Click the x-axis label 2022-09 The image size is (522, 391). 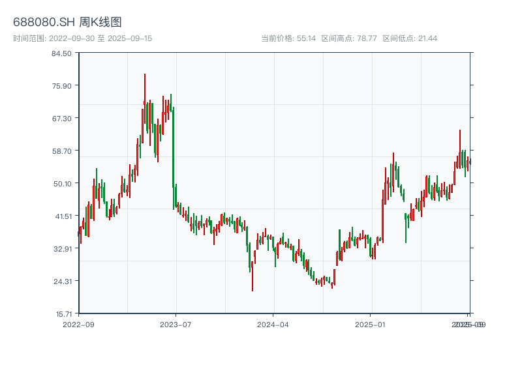click(78, 325)
